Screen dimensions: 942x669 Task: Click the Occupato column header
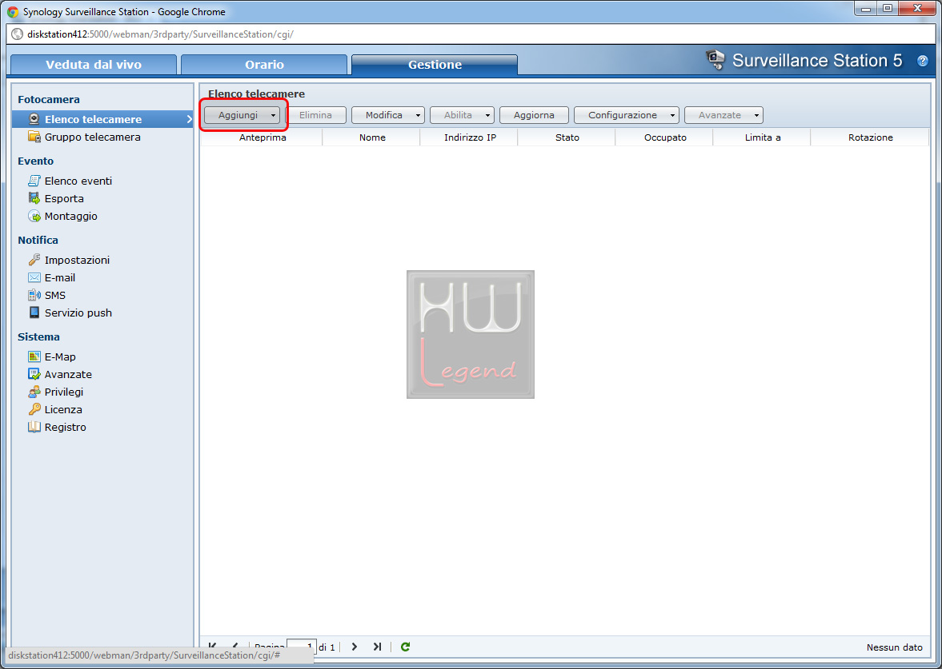pos(665,137)
